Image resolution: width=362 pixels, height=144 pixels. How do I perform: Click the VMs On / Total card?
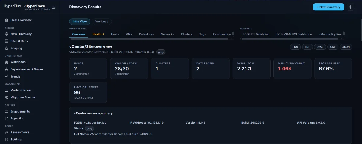click(x=129, y=69)
